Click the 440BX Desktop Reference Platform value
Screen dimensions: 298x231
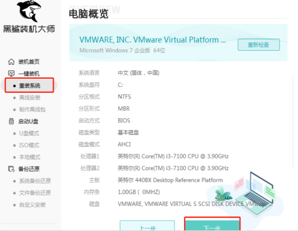click(170, 180)
